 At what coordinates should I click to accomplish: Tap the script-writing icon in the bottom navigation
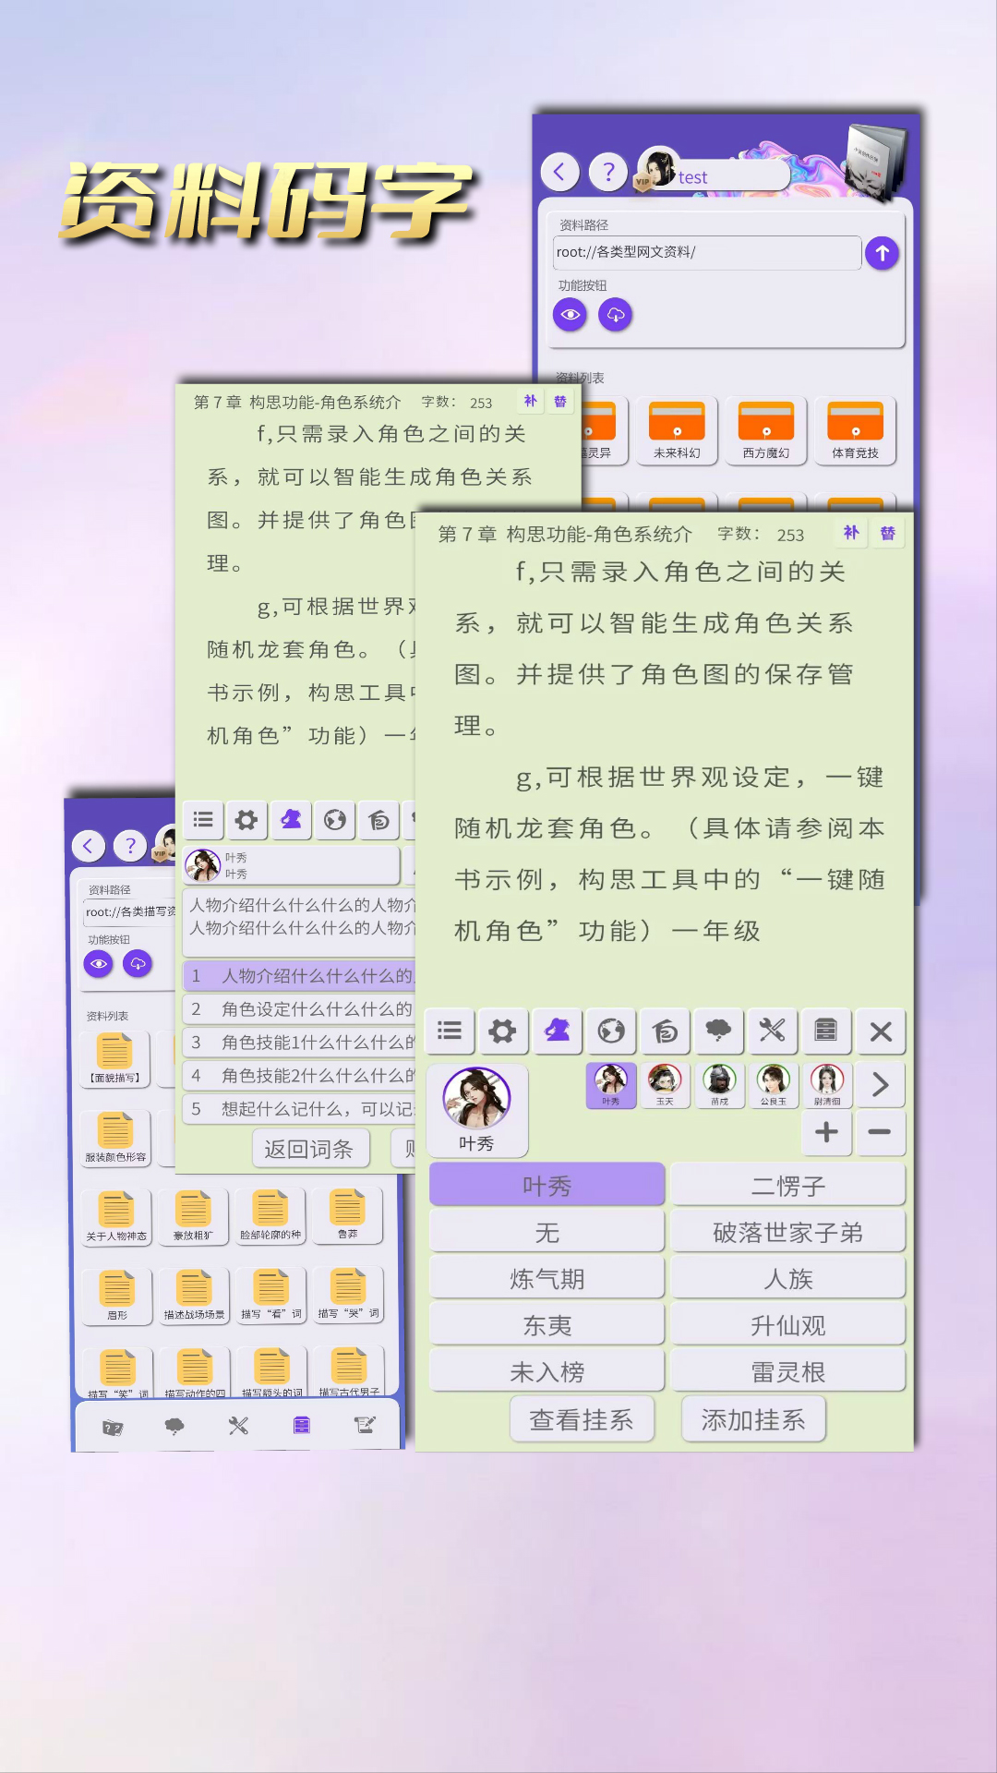(x=366, y=1426)
